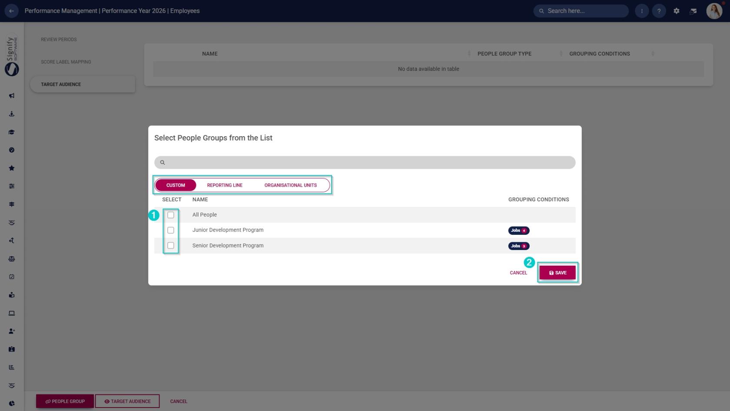Cancel the people groups dialog
The height and width of the screenshot is (411, 730).
(x=518, y=273)
